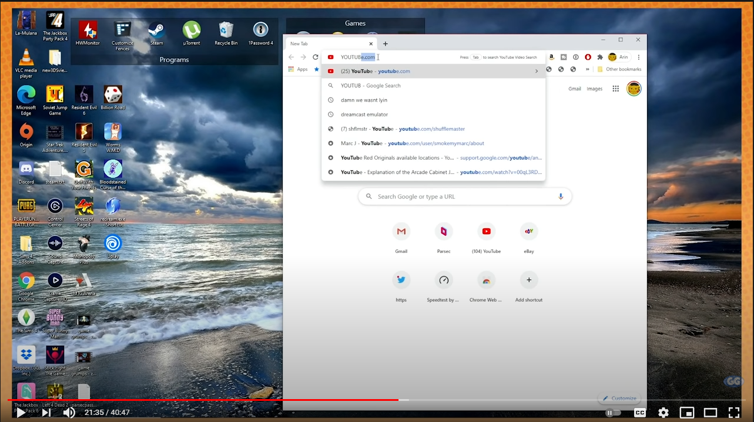Open the Amazon extension icon
The width and height of the screenshot is (754, 422).
[x=551, y=57]
